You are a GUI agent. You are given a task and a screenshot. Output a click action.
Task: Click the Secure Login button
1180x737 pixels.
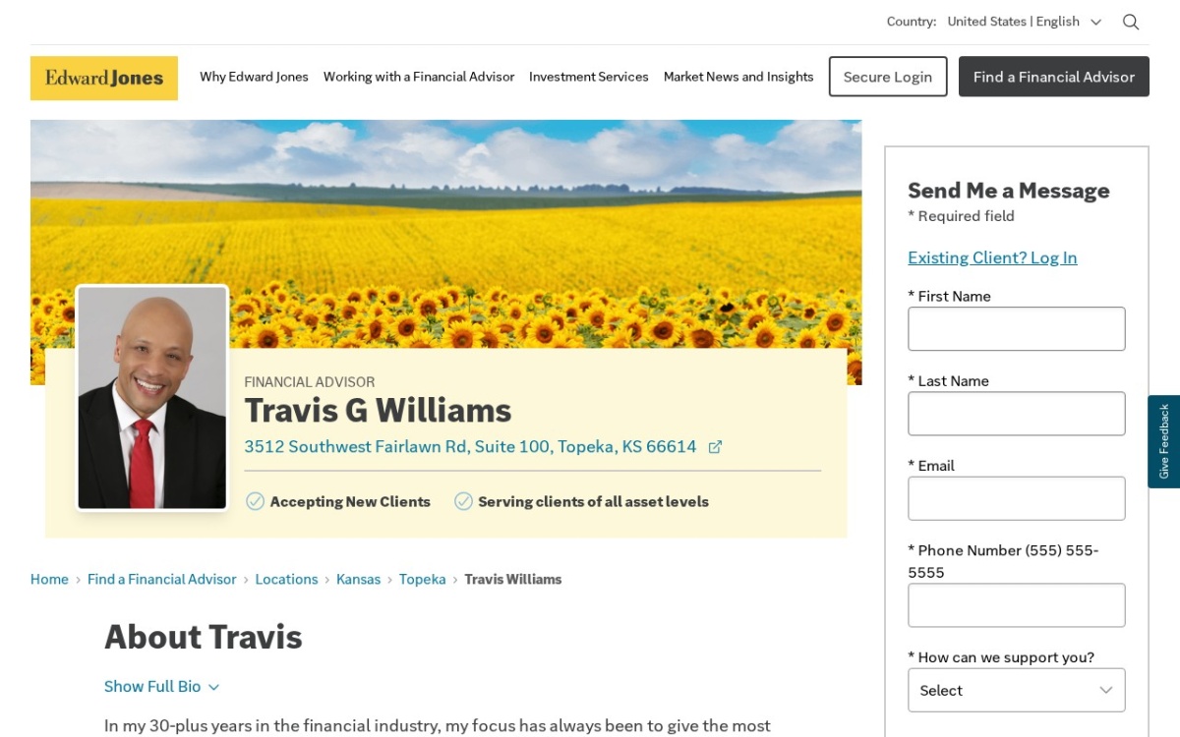[x=888, y=77]
